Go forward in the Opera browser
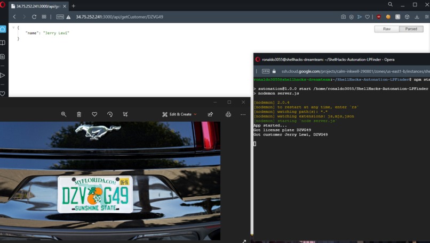Image resolution: width=430 pixels, height=243 pixels. pyautogui.click(x=24, y=16)
